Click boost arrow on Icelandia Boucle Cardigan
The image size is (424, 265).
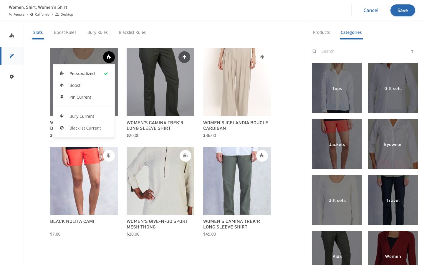pyautogui.click(x=262, y=57)
